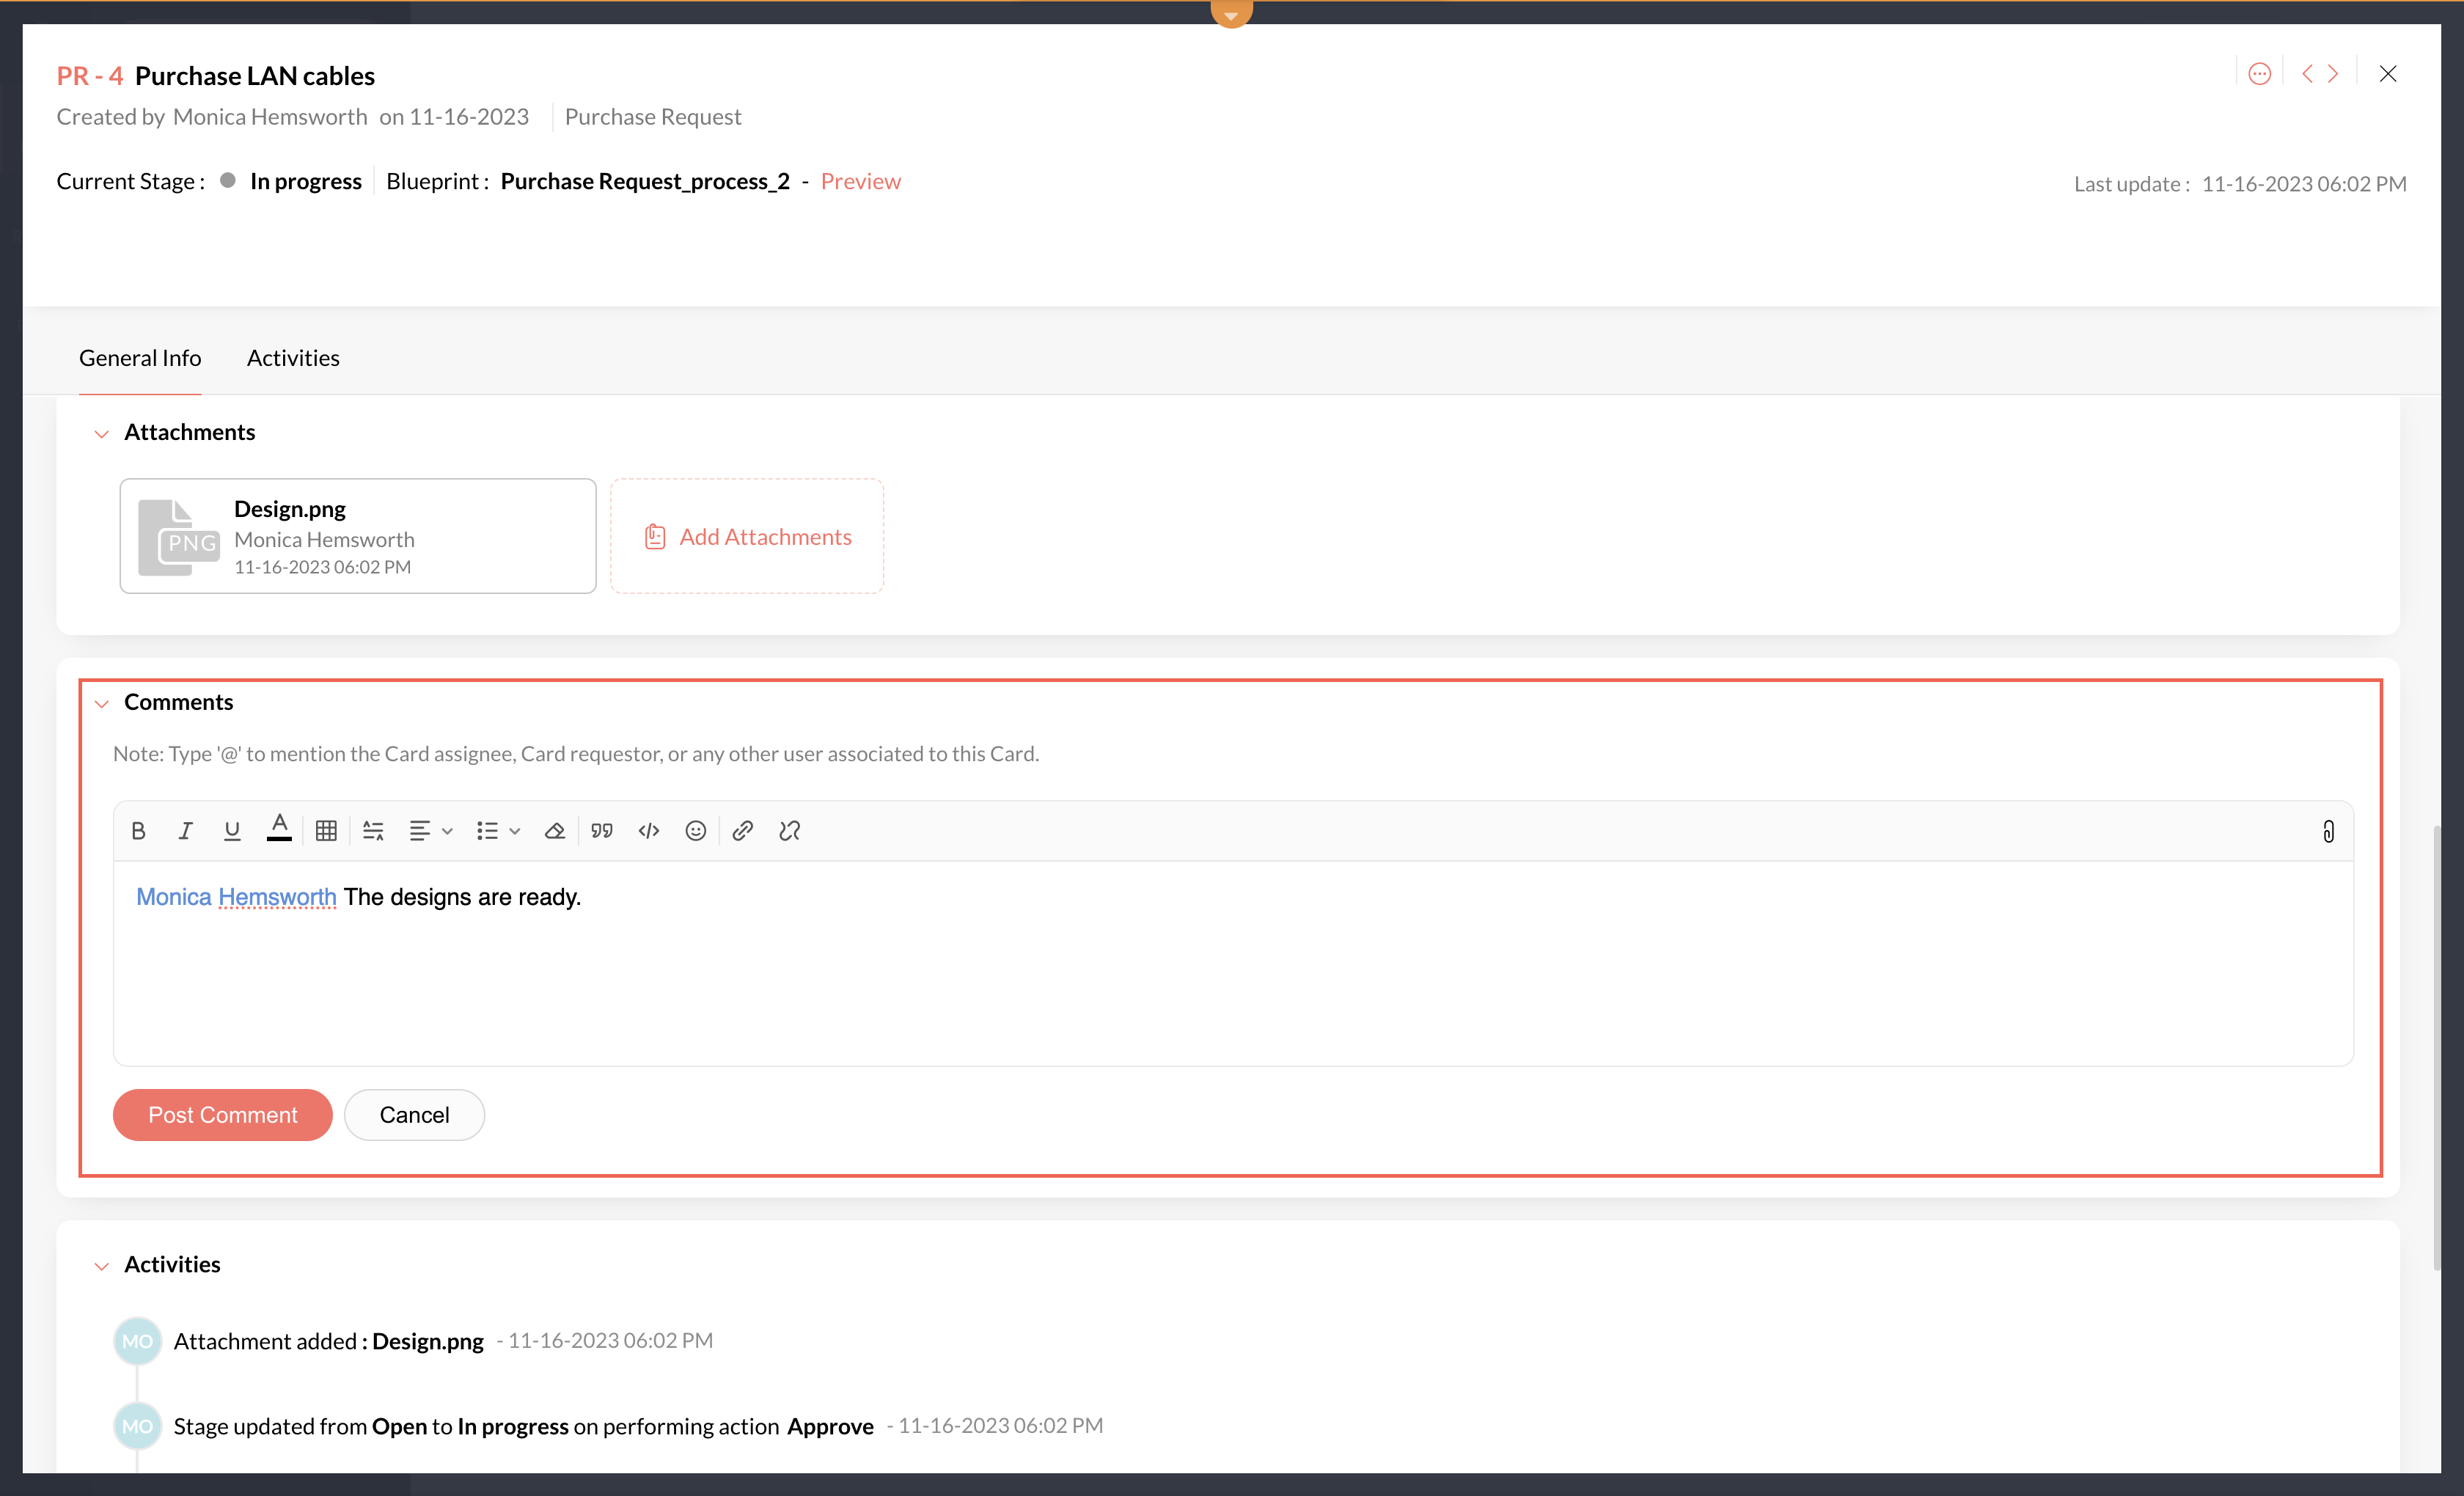2464x1496 pixels.
Task: Toggle underline formatting
Action: coord(232,831)
